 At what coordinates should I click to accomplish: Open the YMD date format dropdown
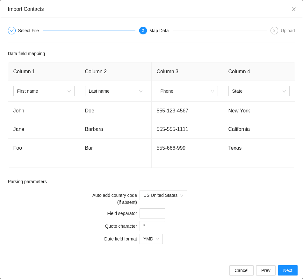151,239
